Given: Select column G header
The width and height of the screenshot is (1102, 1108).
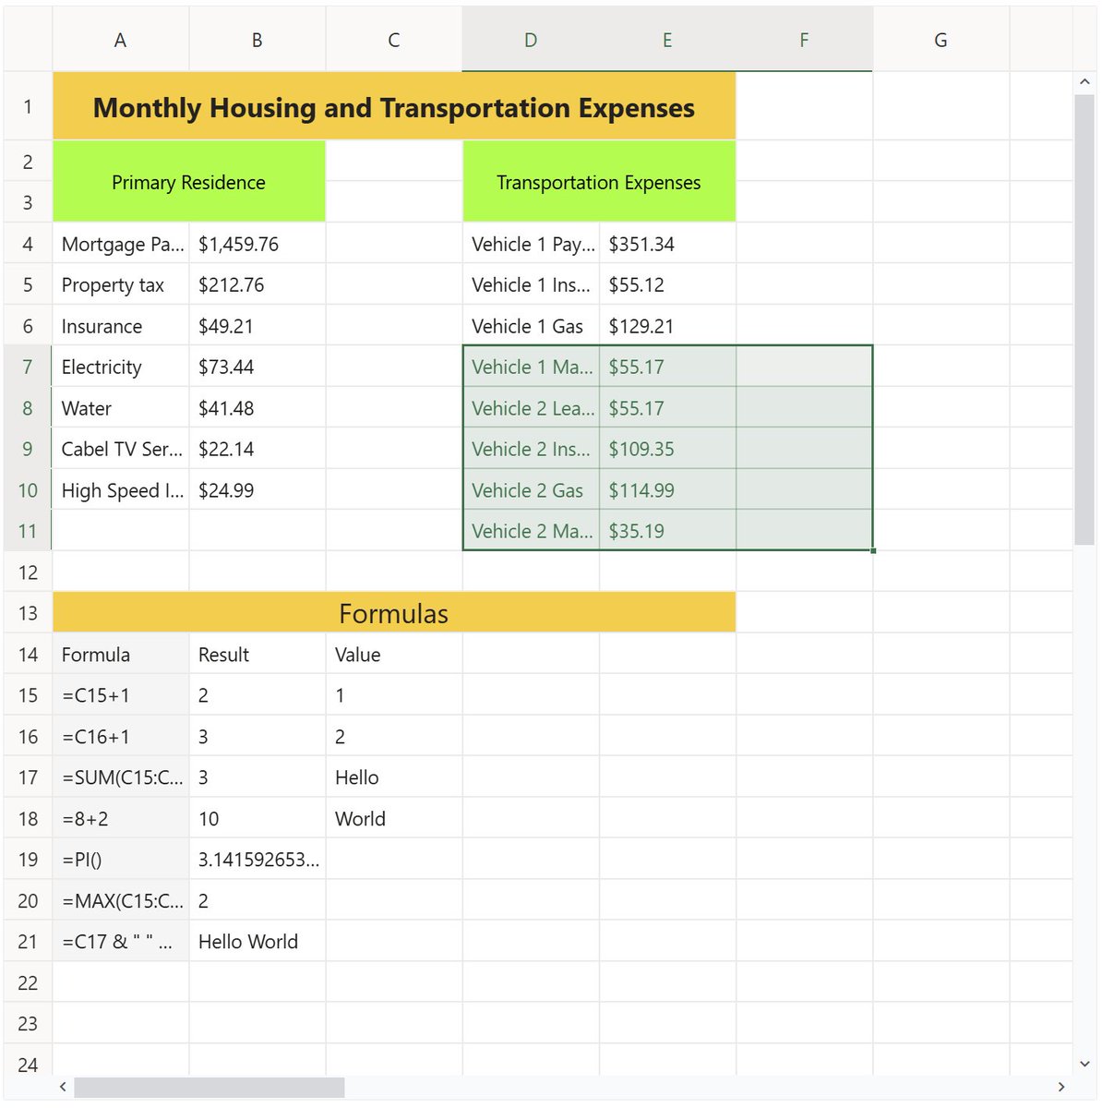Looking at the screenshot, I should tap(940, 40).
